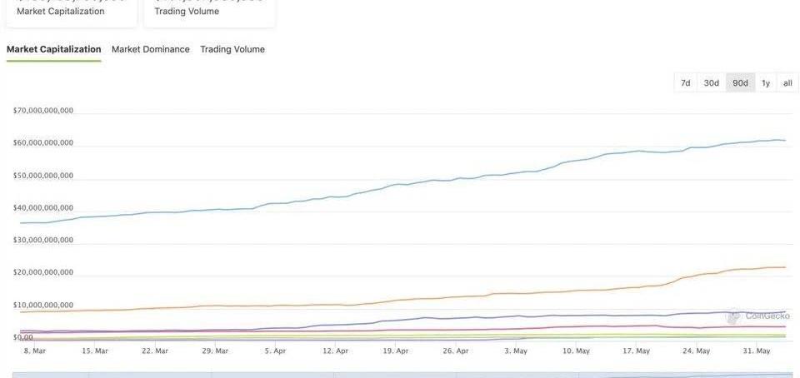Select the Market Capitalization tab
Image resolution: width=800 pixels, height=378 pixels.
pos(53,49)
